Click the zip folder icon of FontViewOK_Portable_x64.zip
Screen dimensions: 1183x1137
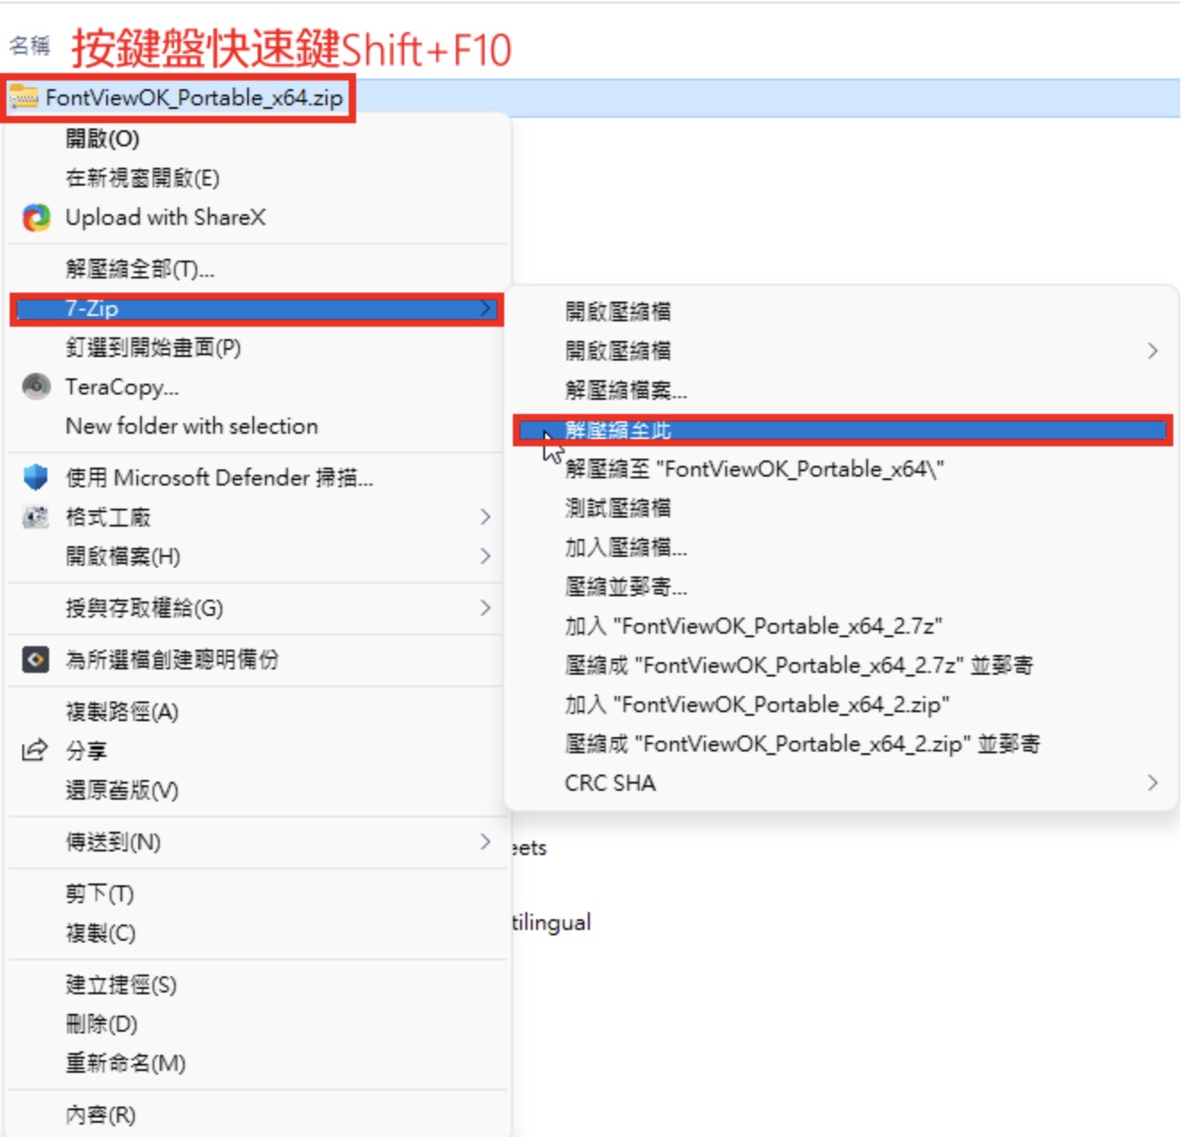[23, 97]
